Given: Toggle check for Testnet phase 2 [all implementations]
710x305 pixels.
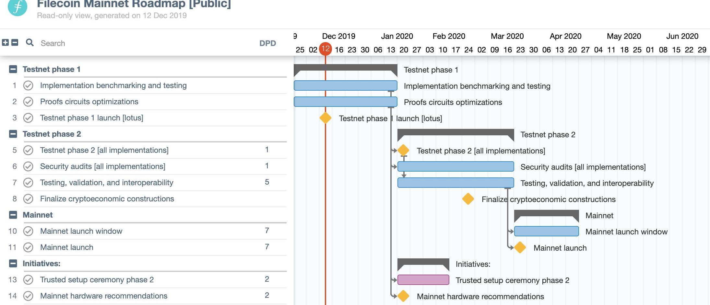Looking at the screenshot, I should (28, 150).
